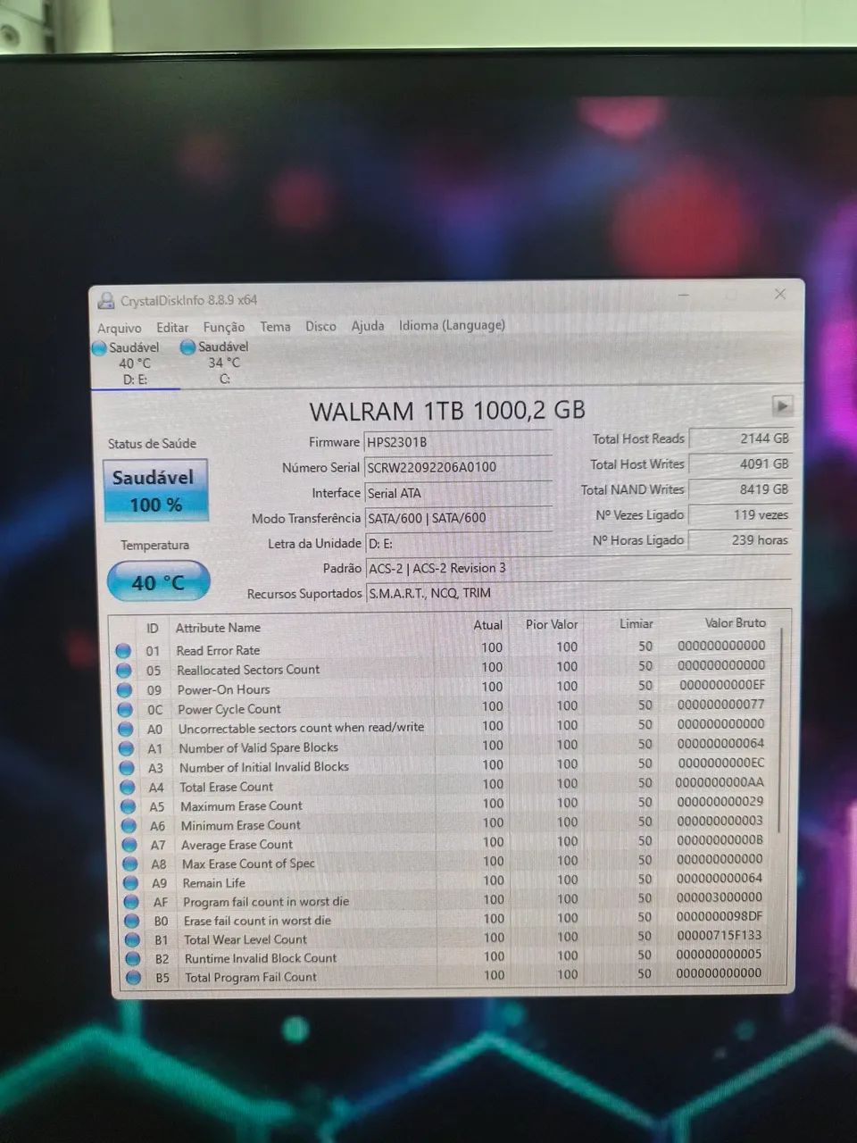
Task: Open the Função menu
Action: (223, 327)
